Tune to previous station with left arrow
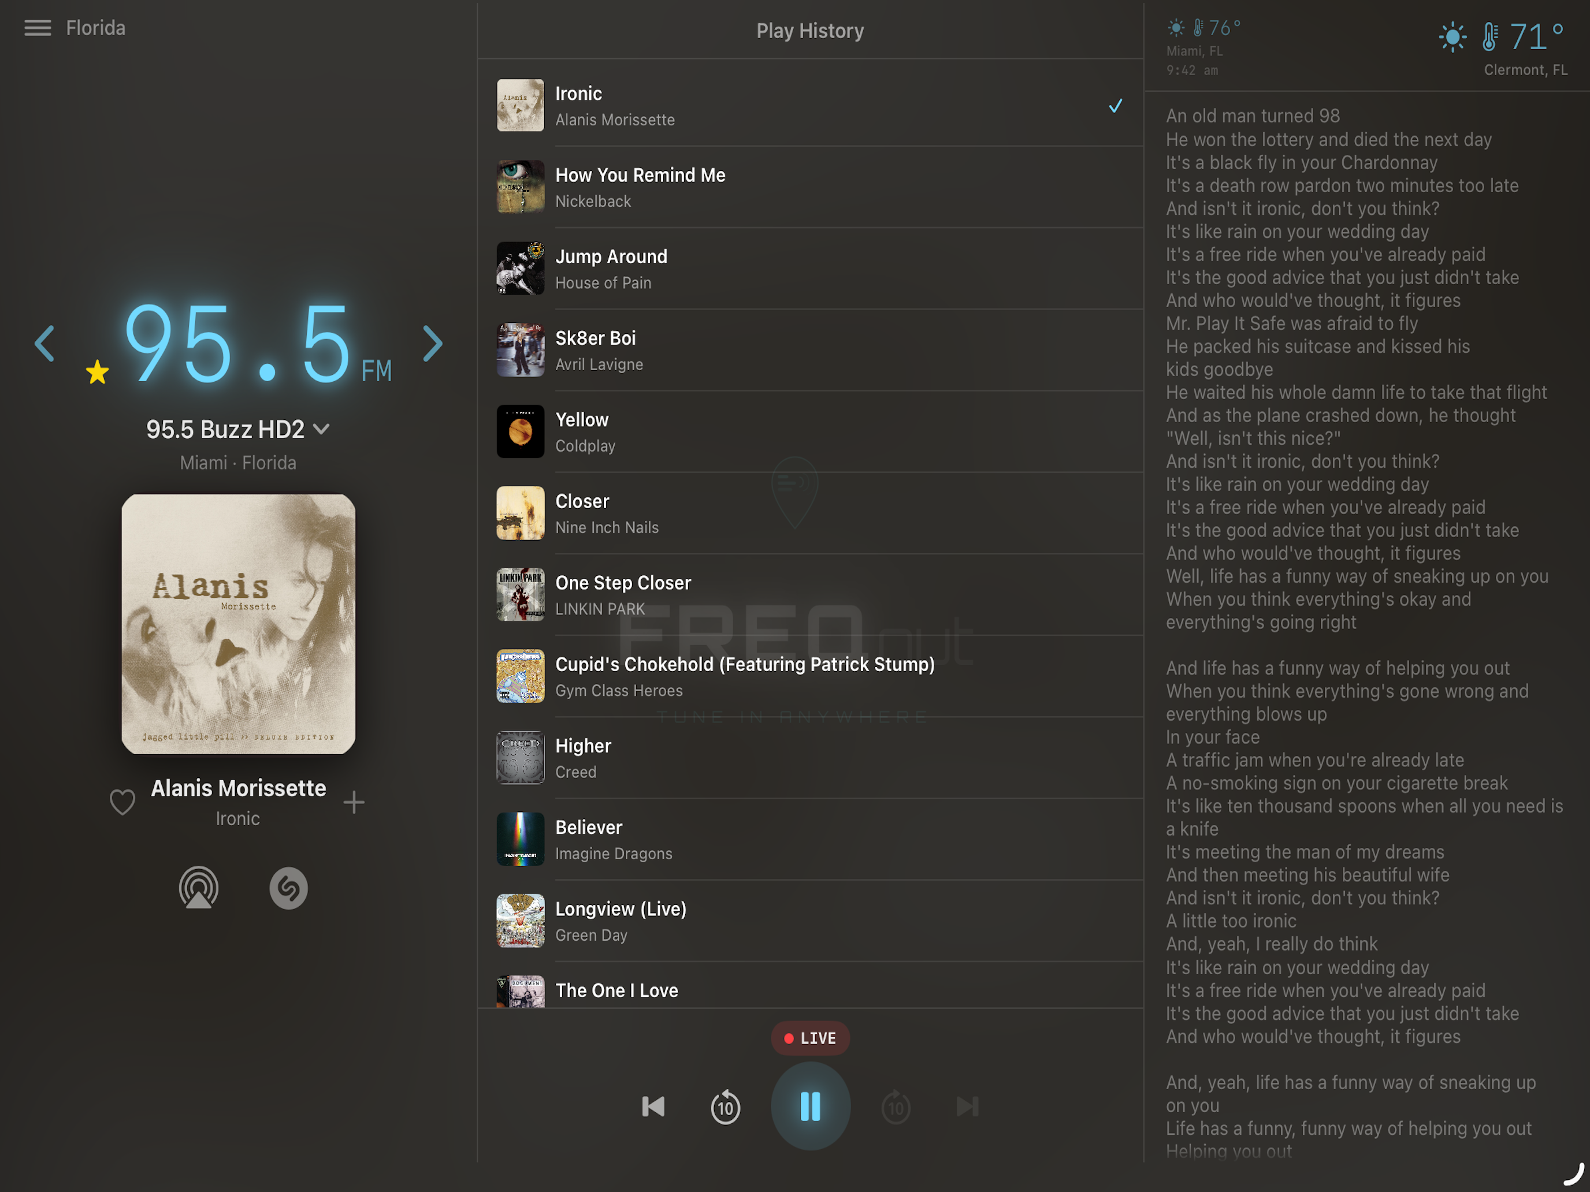Image resolution: width=1590 pixels, height=1192 pixels. point(44,344)
